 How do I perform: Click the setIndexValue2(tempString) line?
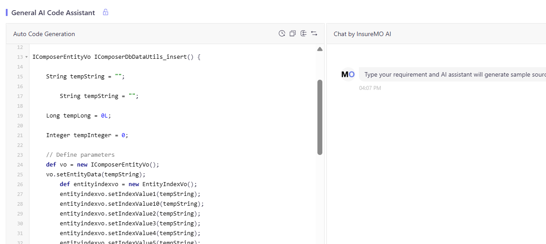pyautogui.click(x=130, y=214)
